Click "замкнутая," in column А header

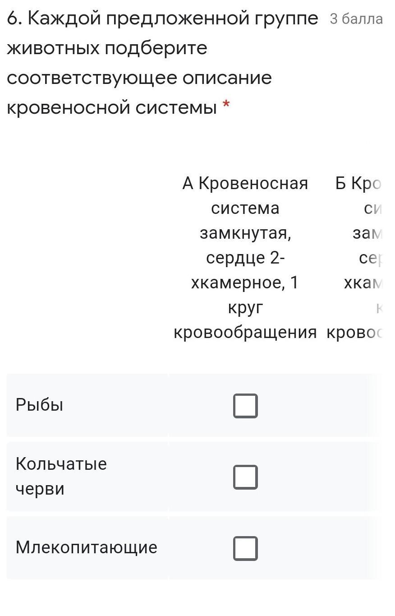coord(245,233)
